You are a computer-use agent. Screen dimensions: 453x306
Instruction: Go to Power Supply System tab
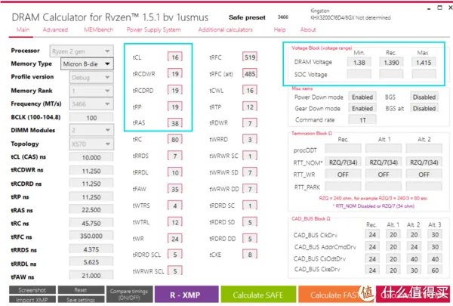tap(153, 29)
